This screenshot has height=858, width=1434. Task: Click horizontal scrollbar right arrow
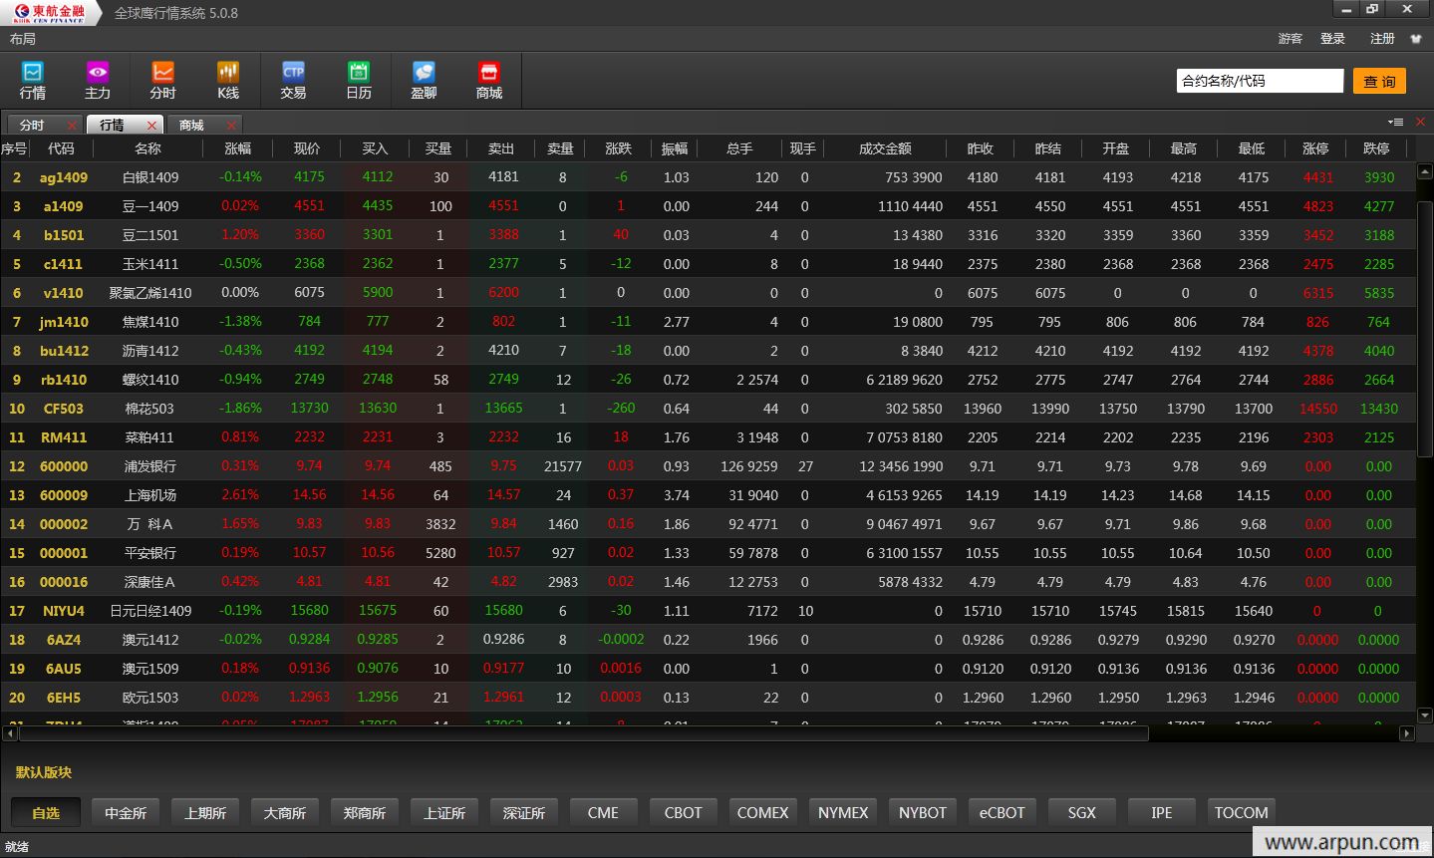[1407, 733]
